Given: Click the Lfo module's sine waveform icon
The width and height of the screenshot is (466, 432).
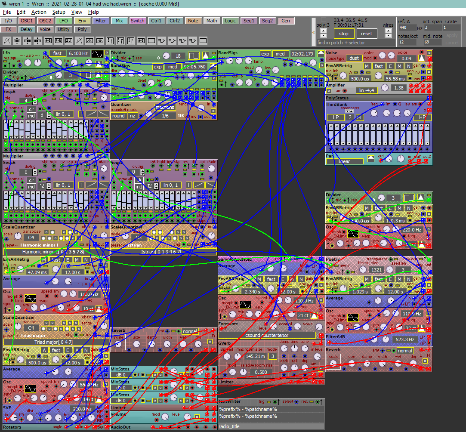Looking at the screenshot, I should click(x=97, y=54).
